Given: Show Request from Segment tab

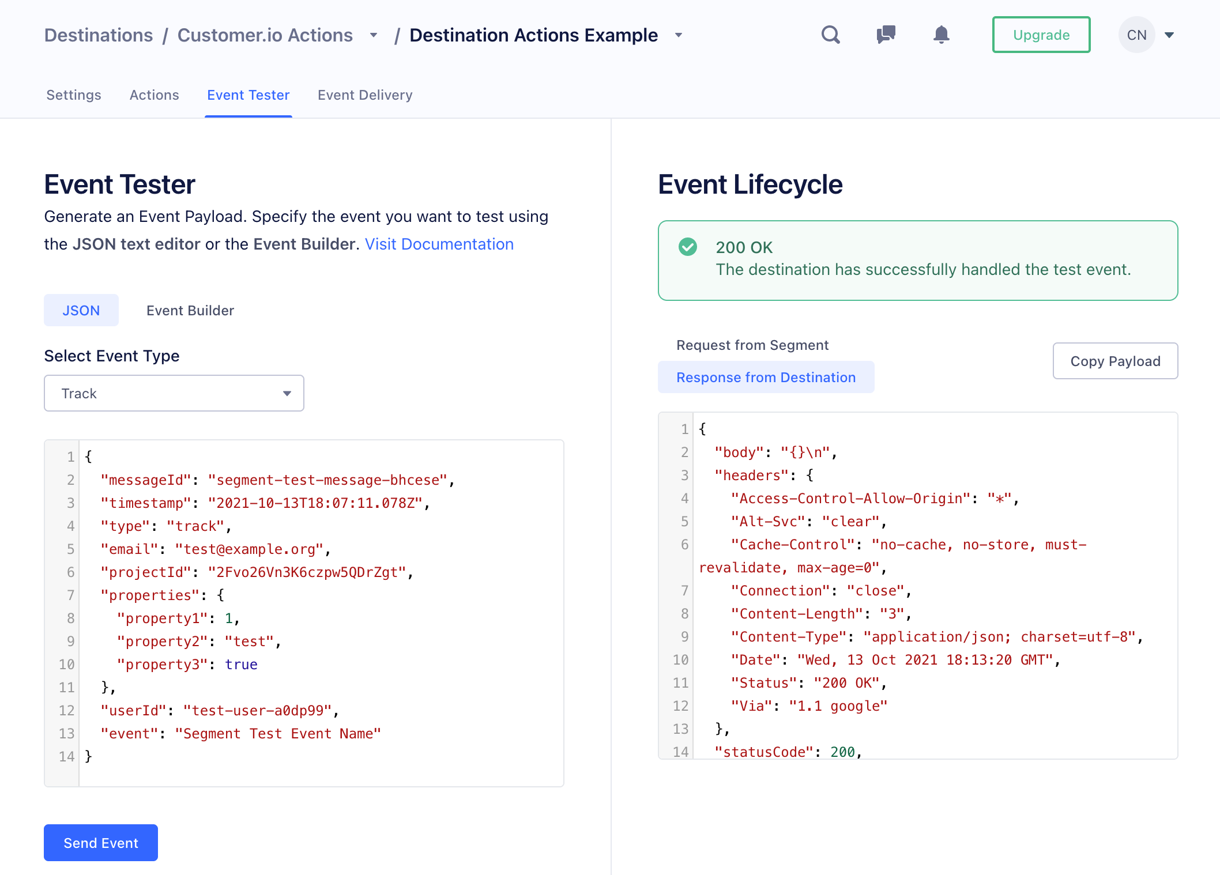Looking at the screenshot, I should (752, 345).
